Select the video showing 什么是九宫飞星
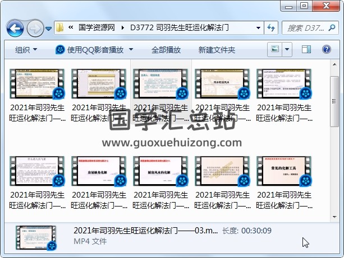Screen dimensions: 344x258 [x=37, y=182]
